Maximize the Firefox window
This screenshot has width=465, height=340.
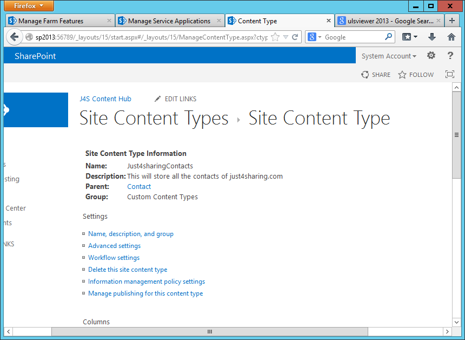(431, 6)
